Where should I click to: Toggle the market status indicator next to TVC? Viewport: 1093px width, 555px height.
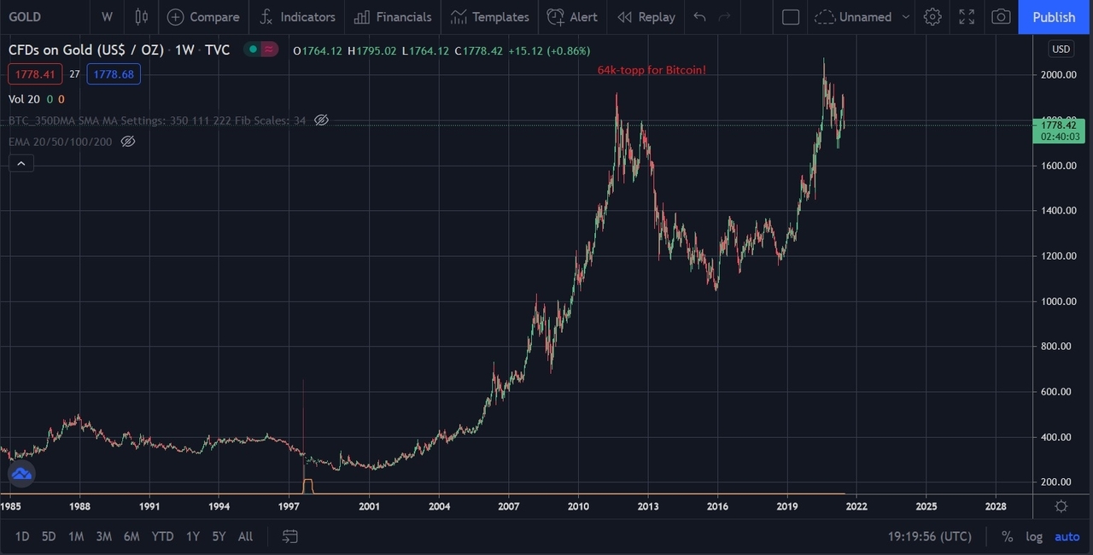[261, 50]
